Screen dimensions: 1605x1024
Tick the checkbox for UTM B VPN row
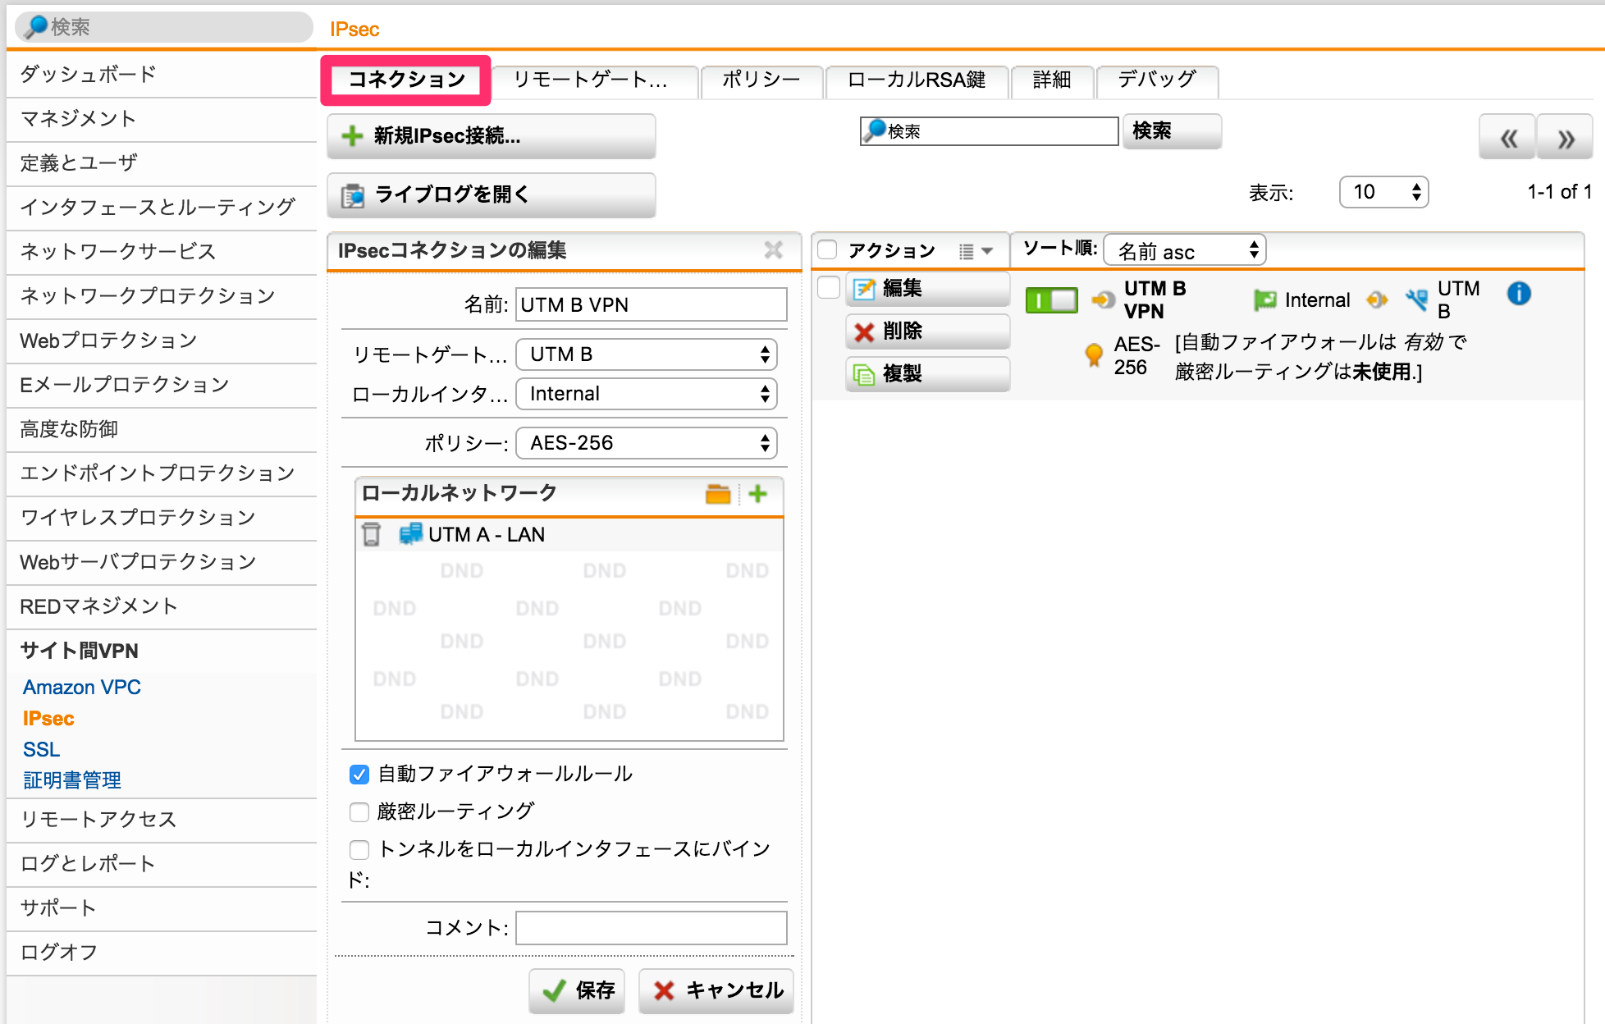[830, 288]
